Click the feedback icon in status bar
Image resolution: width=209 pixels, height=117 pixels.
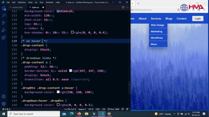(123, 109)
